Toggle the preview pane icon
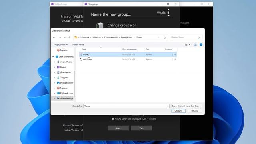 [x=195, y=44]
